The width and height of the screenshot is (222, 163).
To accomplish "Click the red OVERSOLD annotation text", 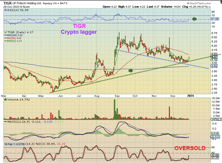I will pos(190,148).
